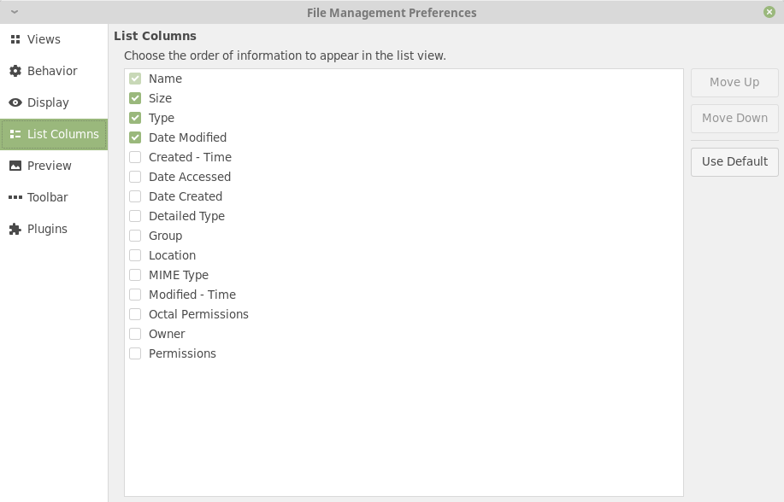The height and width of the screenshot is (502, 784).
Task: Uncheck the Size column checkbox
Action: (135, 98)
